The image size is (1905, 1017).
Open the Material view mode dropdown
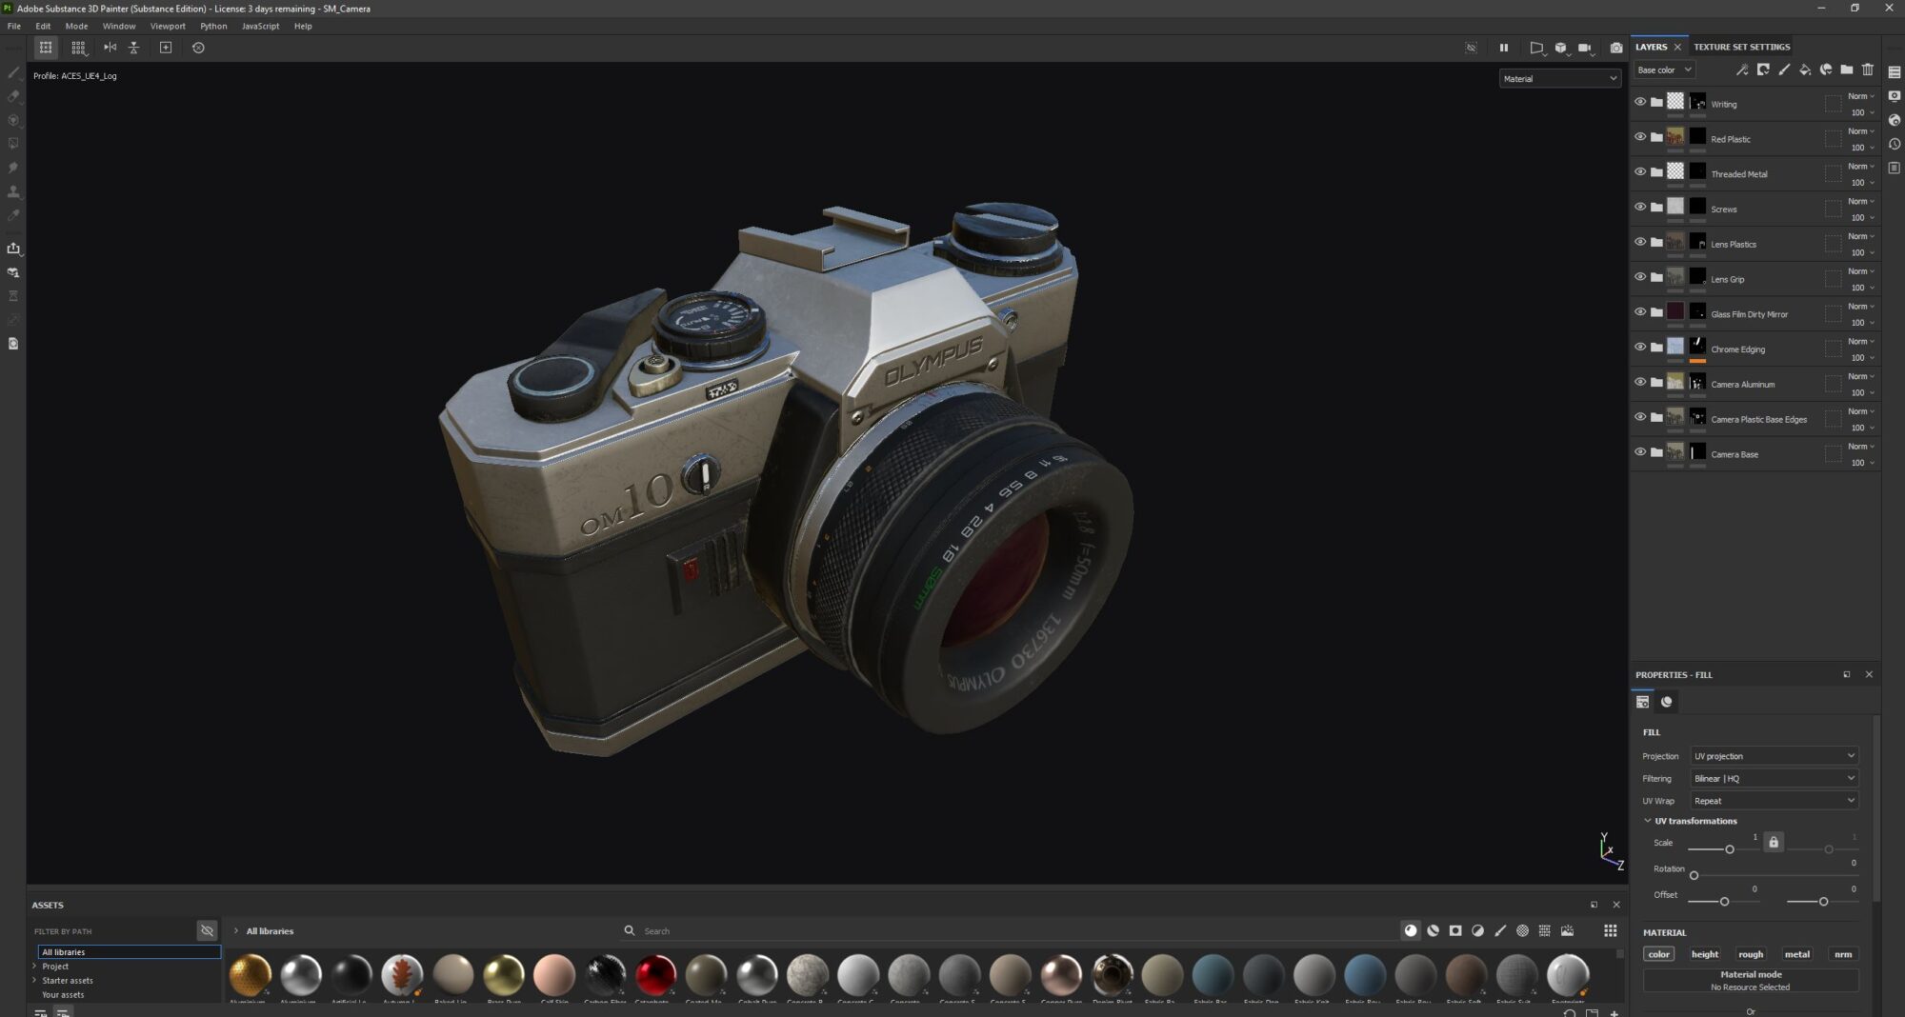click(1559, 78)
